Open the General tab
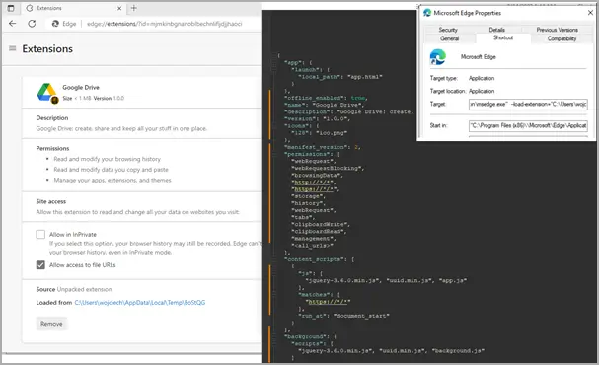This screenshot has height=365, width=599. click(449, 38)
